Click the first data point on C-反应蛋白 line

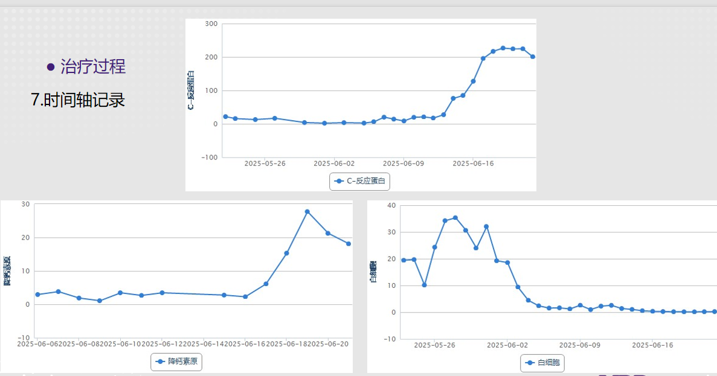[225, 116]
